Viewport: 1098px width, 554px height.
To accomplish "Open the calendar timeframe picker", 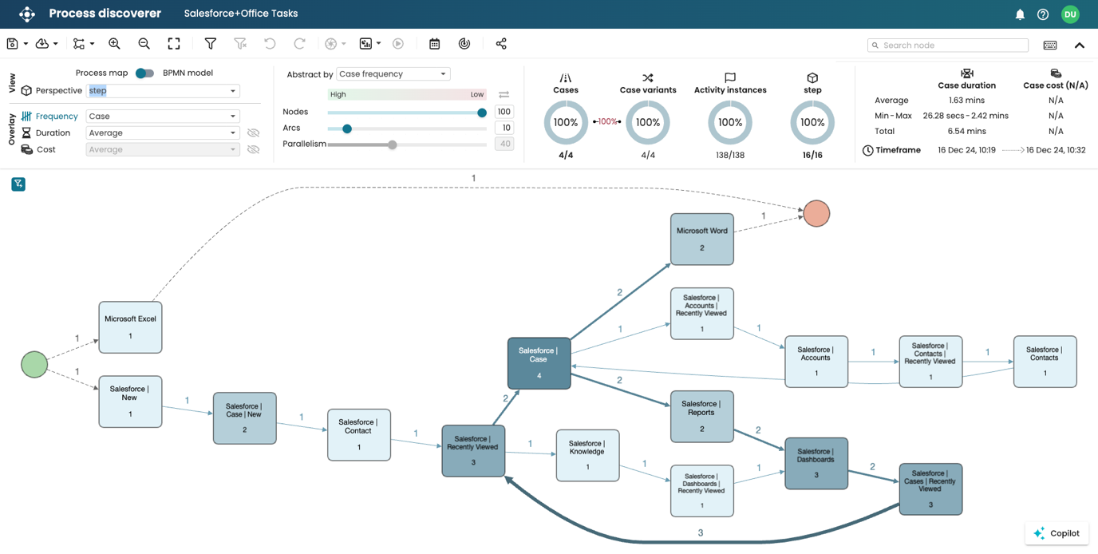I will 435,43.
